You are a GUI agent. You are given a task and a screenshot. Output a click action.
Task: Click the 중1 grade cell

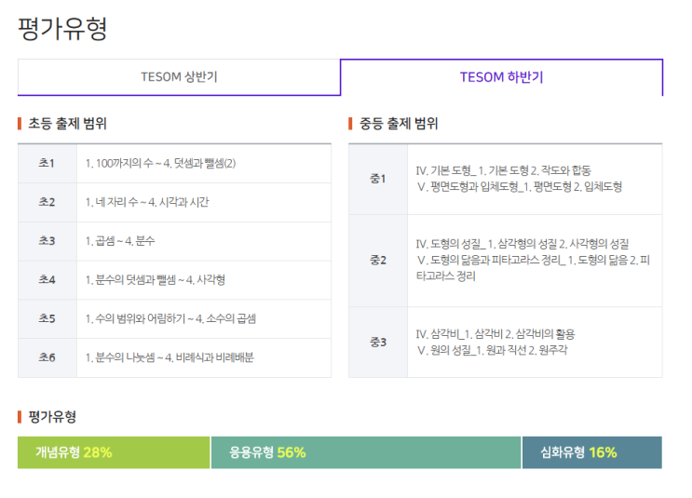click(378, 179)
